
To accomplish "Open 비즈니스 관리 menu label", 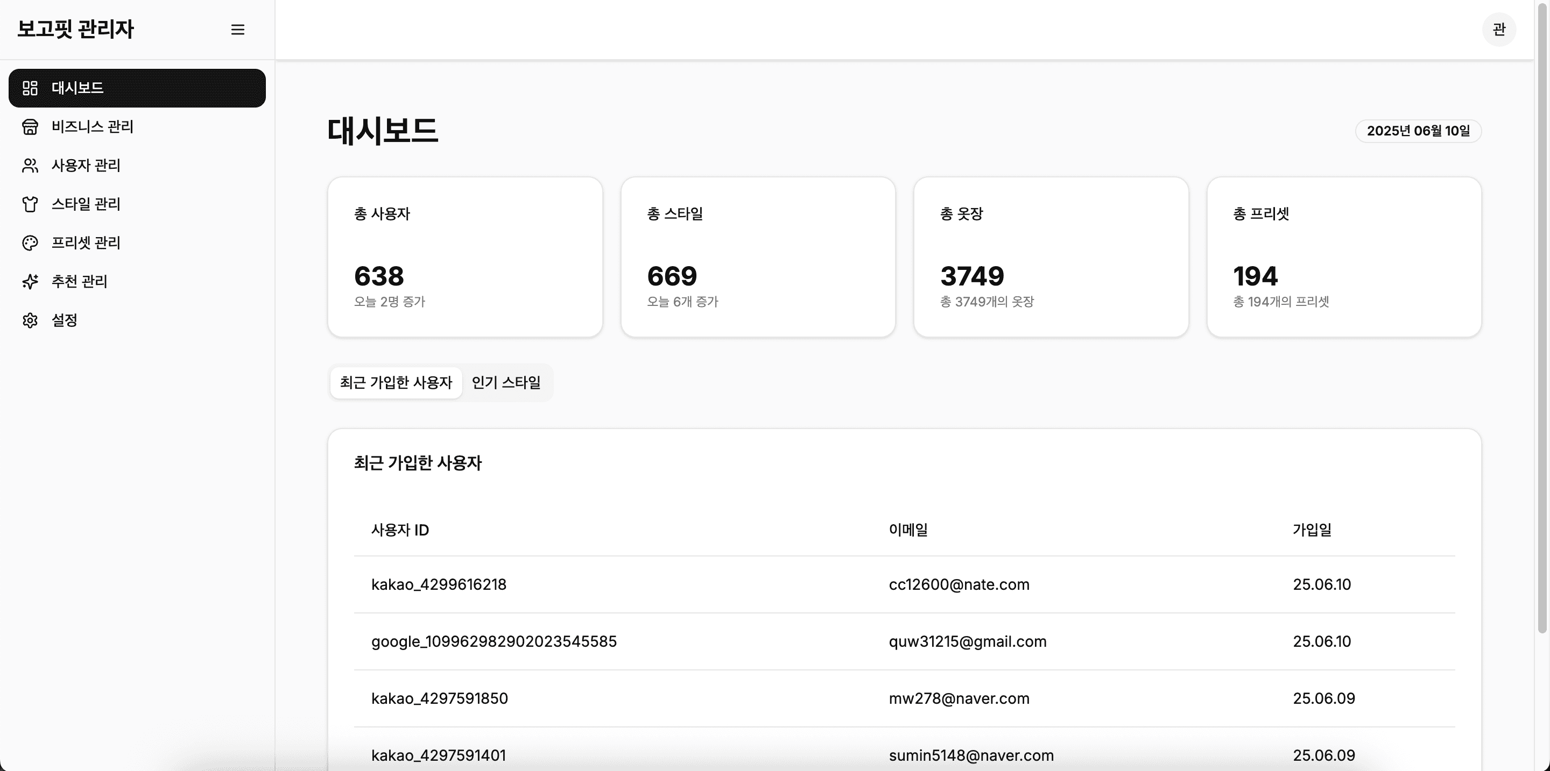I will coord(93,127).
